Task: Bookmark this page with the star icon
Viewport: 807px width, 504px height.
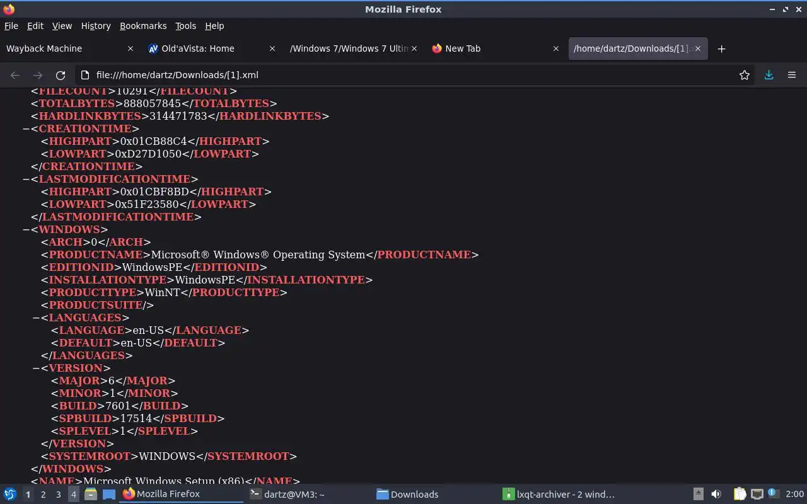Action: pyautogui.click(x=745, y=75)
